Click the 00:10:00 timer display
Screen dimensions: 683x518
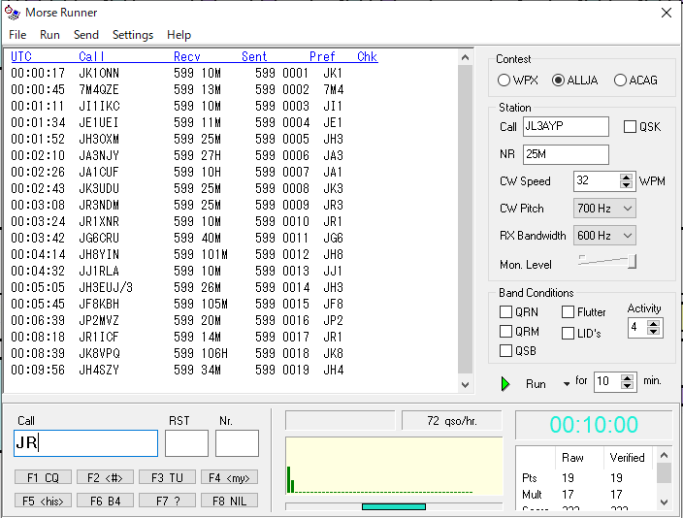point(594,424)
